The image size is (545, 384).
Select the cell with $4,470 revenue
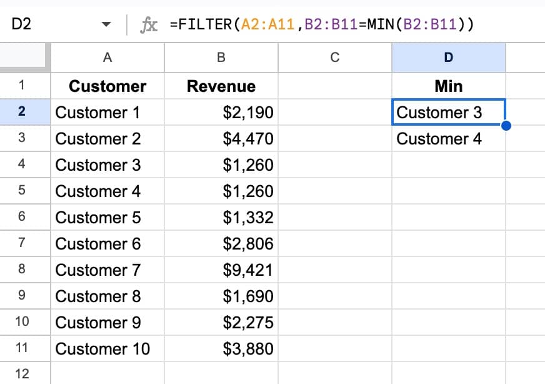[x=221, y=139]
